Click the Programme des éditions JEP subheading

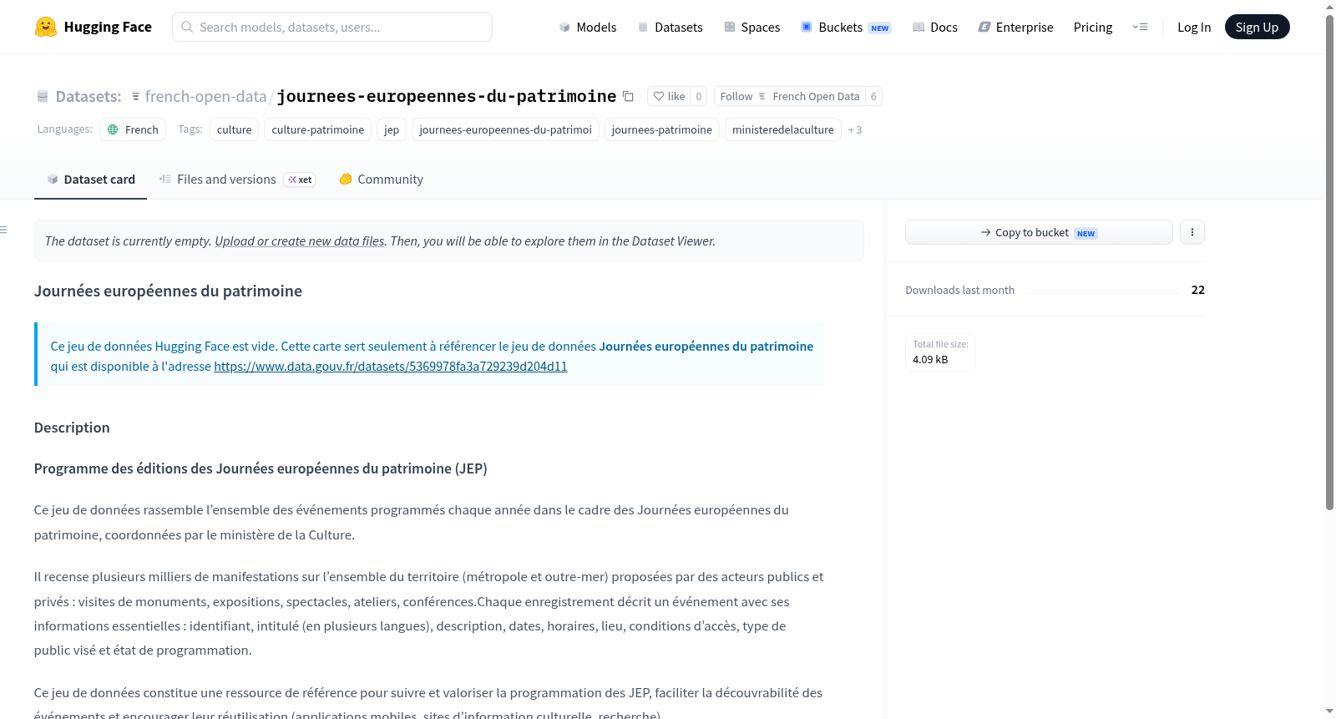(261, 468)
